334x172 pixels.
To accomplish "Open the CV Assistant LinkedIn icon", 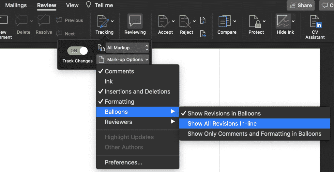I will (316, 21).
